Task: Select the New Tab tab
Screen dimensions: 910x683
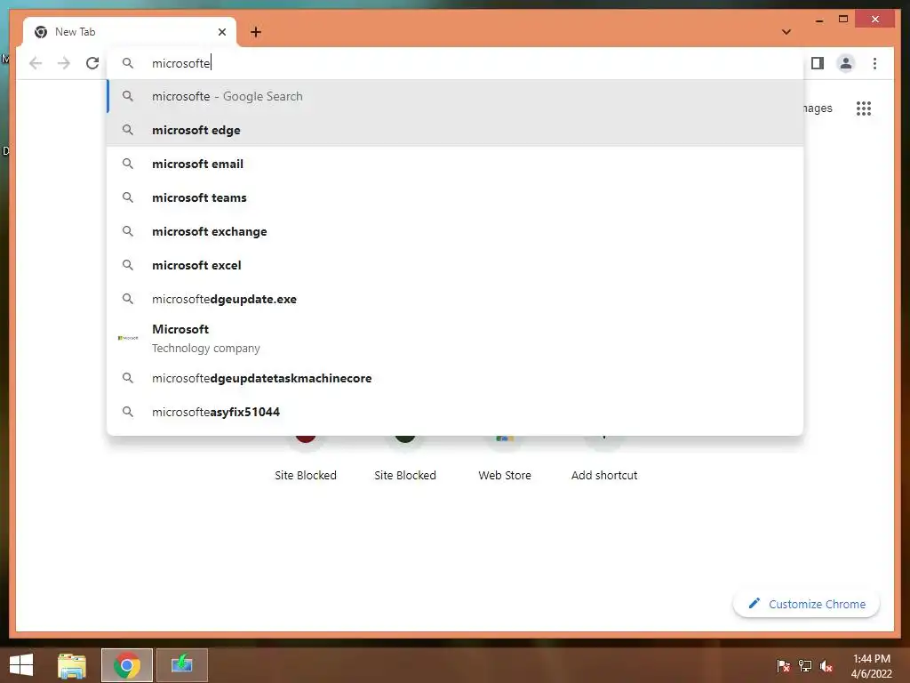Action: (130, 32)
